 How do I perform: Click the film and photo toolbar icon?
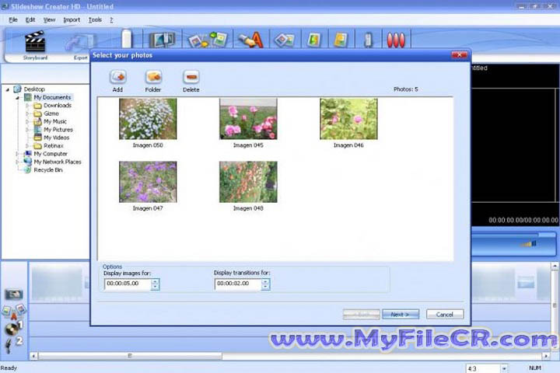point(163,40)
